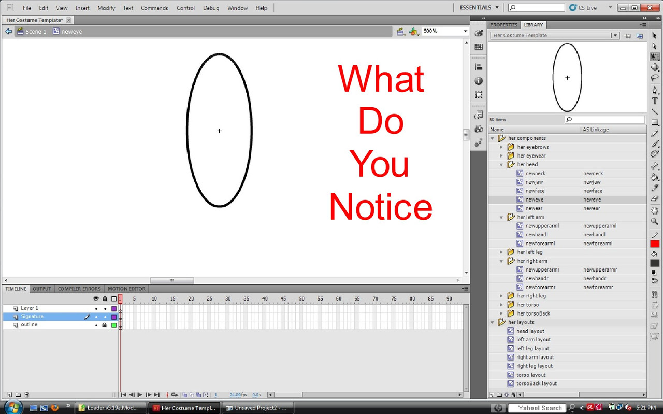Viewport: 663px width, 414px height.
Task: Open the Modify menu
Action: (106, 8)
